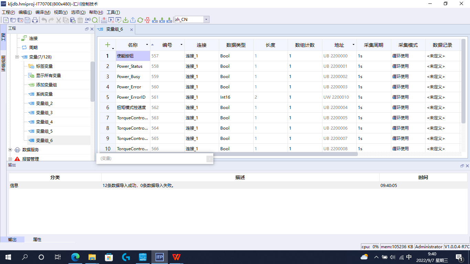
Task: Click the Redo arrow in toolbar
Action: point(51,20)
